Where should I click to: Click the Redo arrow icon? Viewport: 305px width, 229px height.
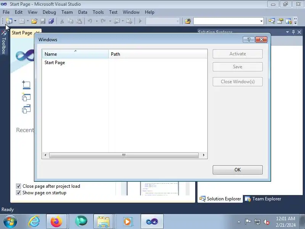tap(103, 21)
